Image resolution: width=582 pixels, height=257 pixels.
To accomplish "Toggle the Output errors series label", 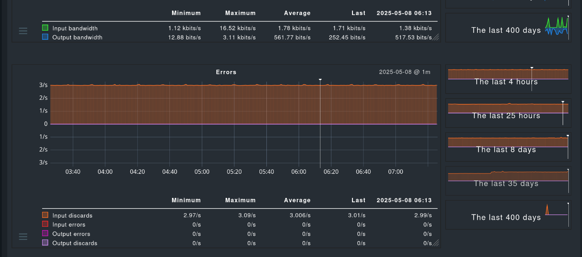I will tap(71, 234).
